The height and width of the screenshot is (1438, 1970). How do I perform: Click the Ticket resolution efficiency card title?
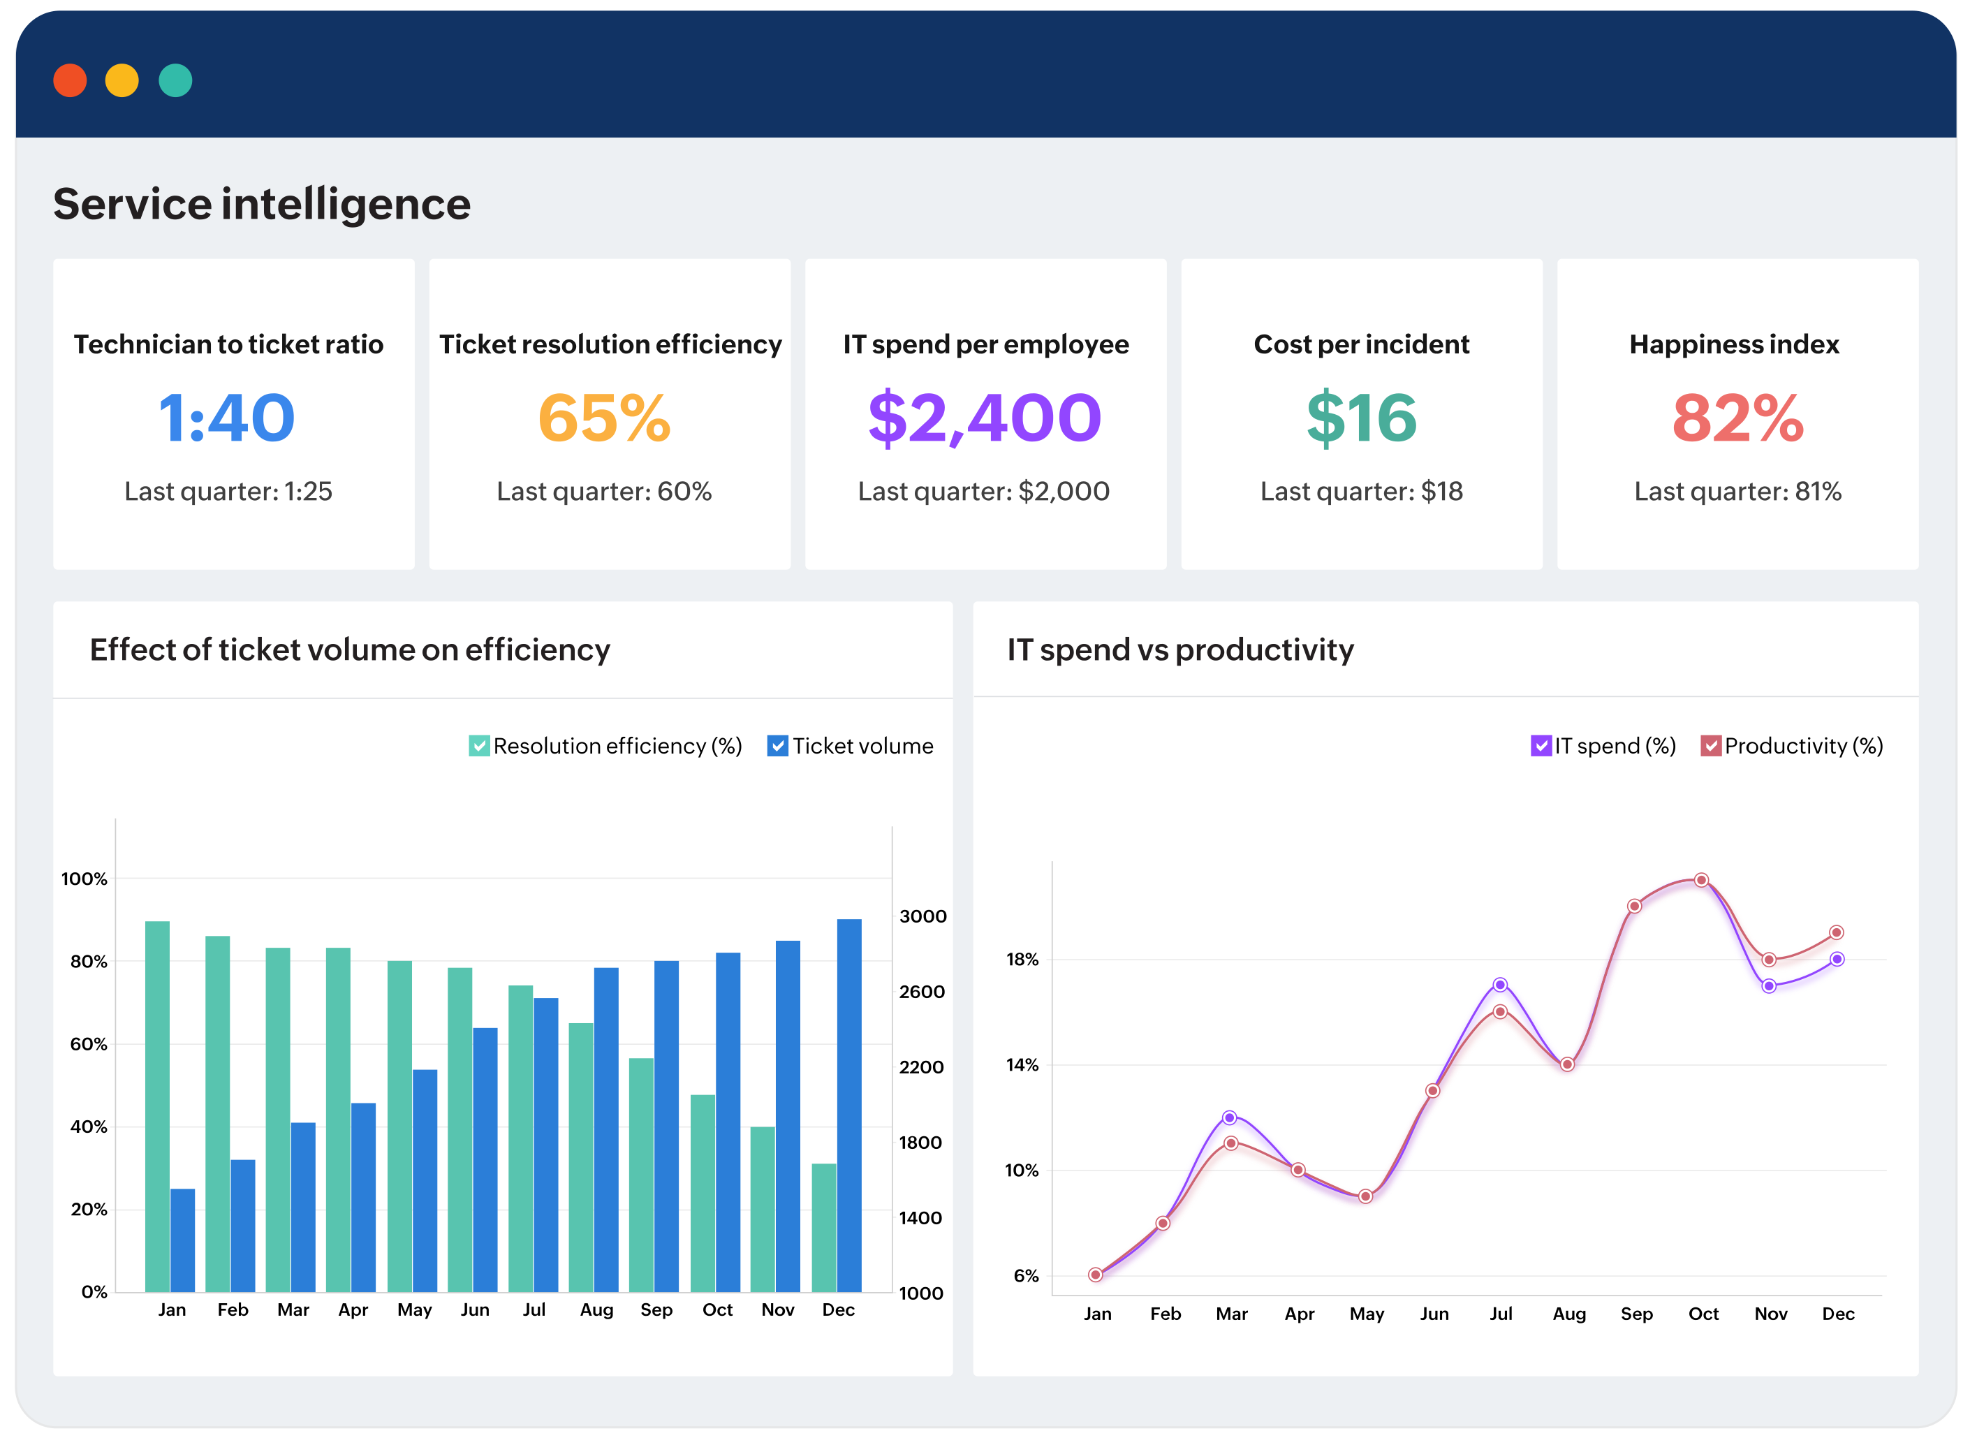(610, 345)
